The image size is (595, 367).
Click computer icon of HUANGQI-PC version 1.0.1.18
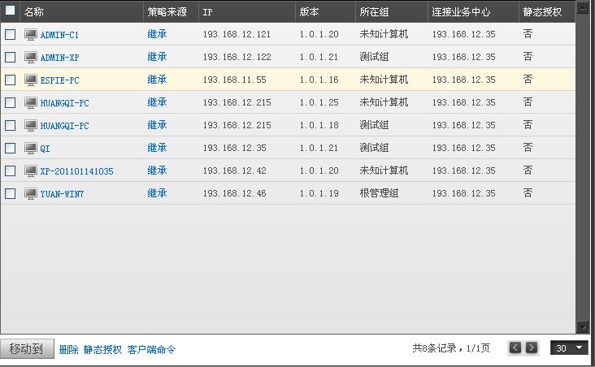pyautogui.click(x=31, y=126)
